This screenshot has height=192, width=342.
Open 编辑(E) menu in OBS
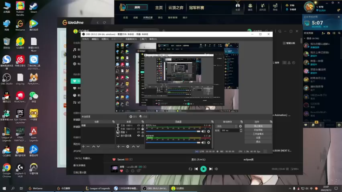coord(95,39)
